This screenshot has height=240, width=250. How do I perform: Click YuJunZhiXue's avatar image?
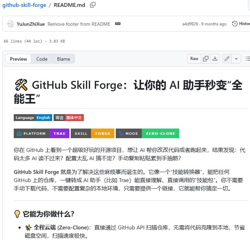point(11,24)
